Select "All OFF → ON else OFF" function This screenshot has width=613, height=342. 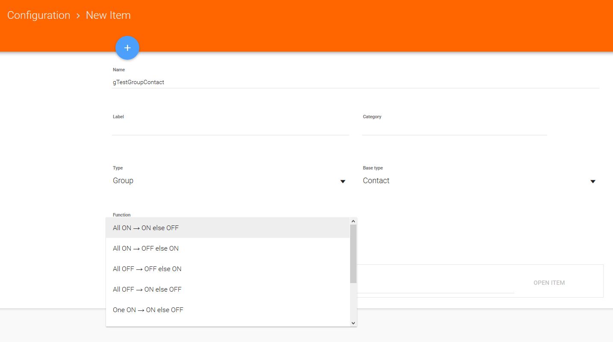147,289
